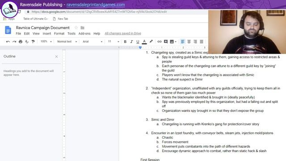The width and height of the screenshot is (286, 161).
Task: Open the text color picker
Action: tap(144, 42)
